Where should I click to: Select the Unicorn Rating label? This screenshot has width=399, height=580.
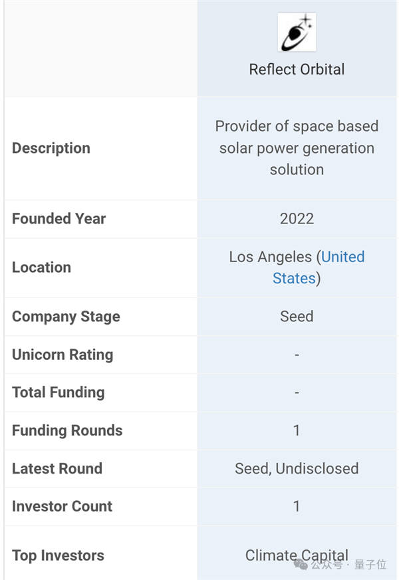click(63, 355)
